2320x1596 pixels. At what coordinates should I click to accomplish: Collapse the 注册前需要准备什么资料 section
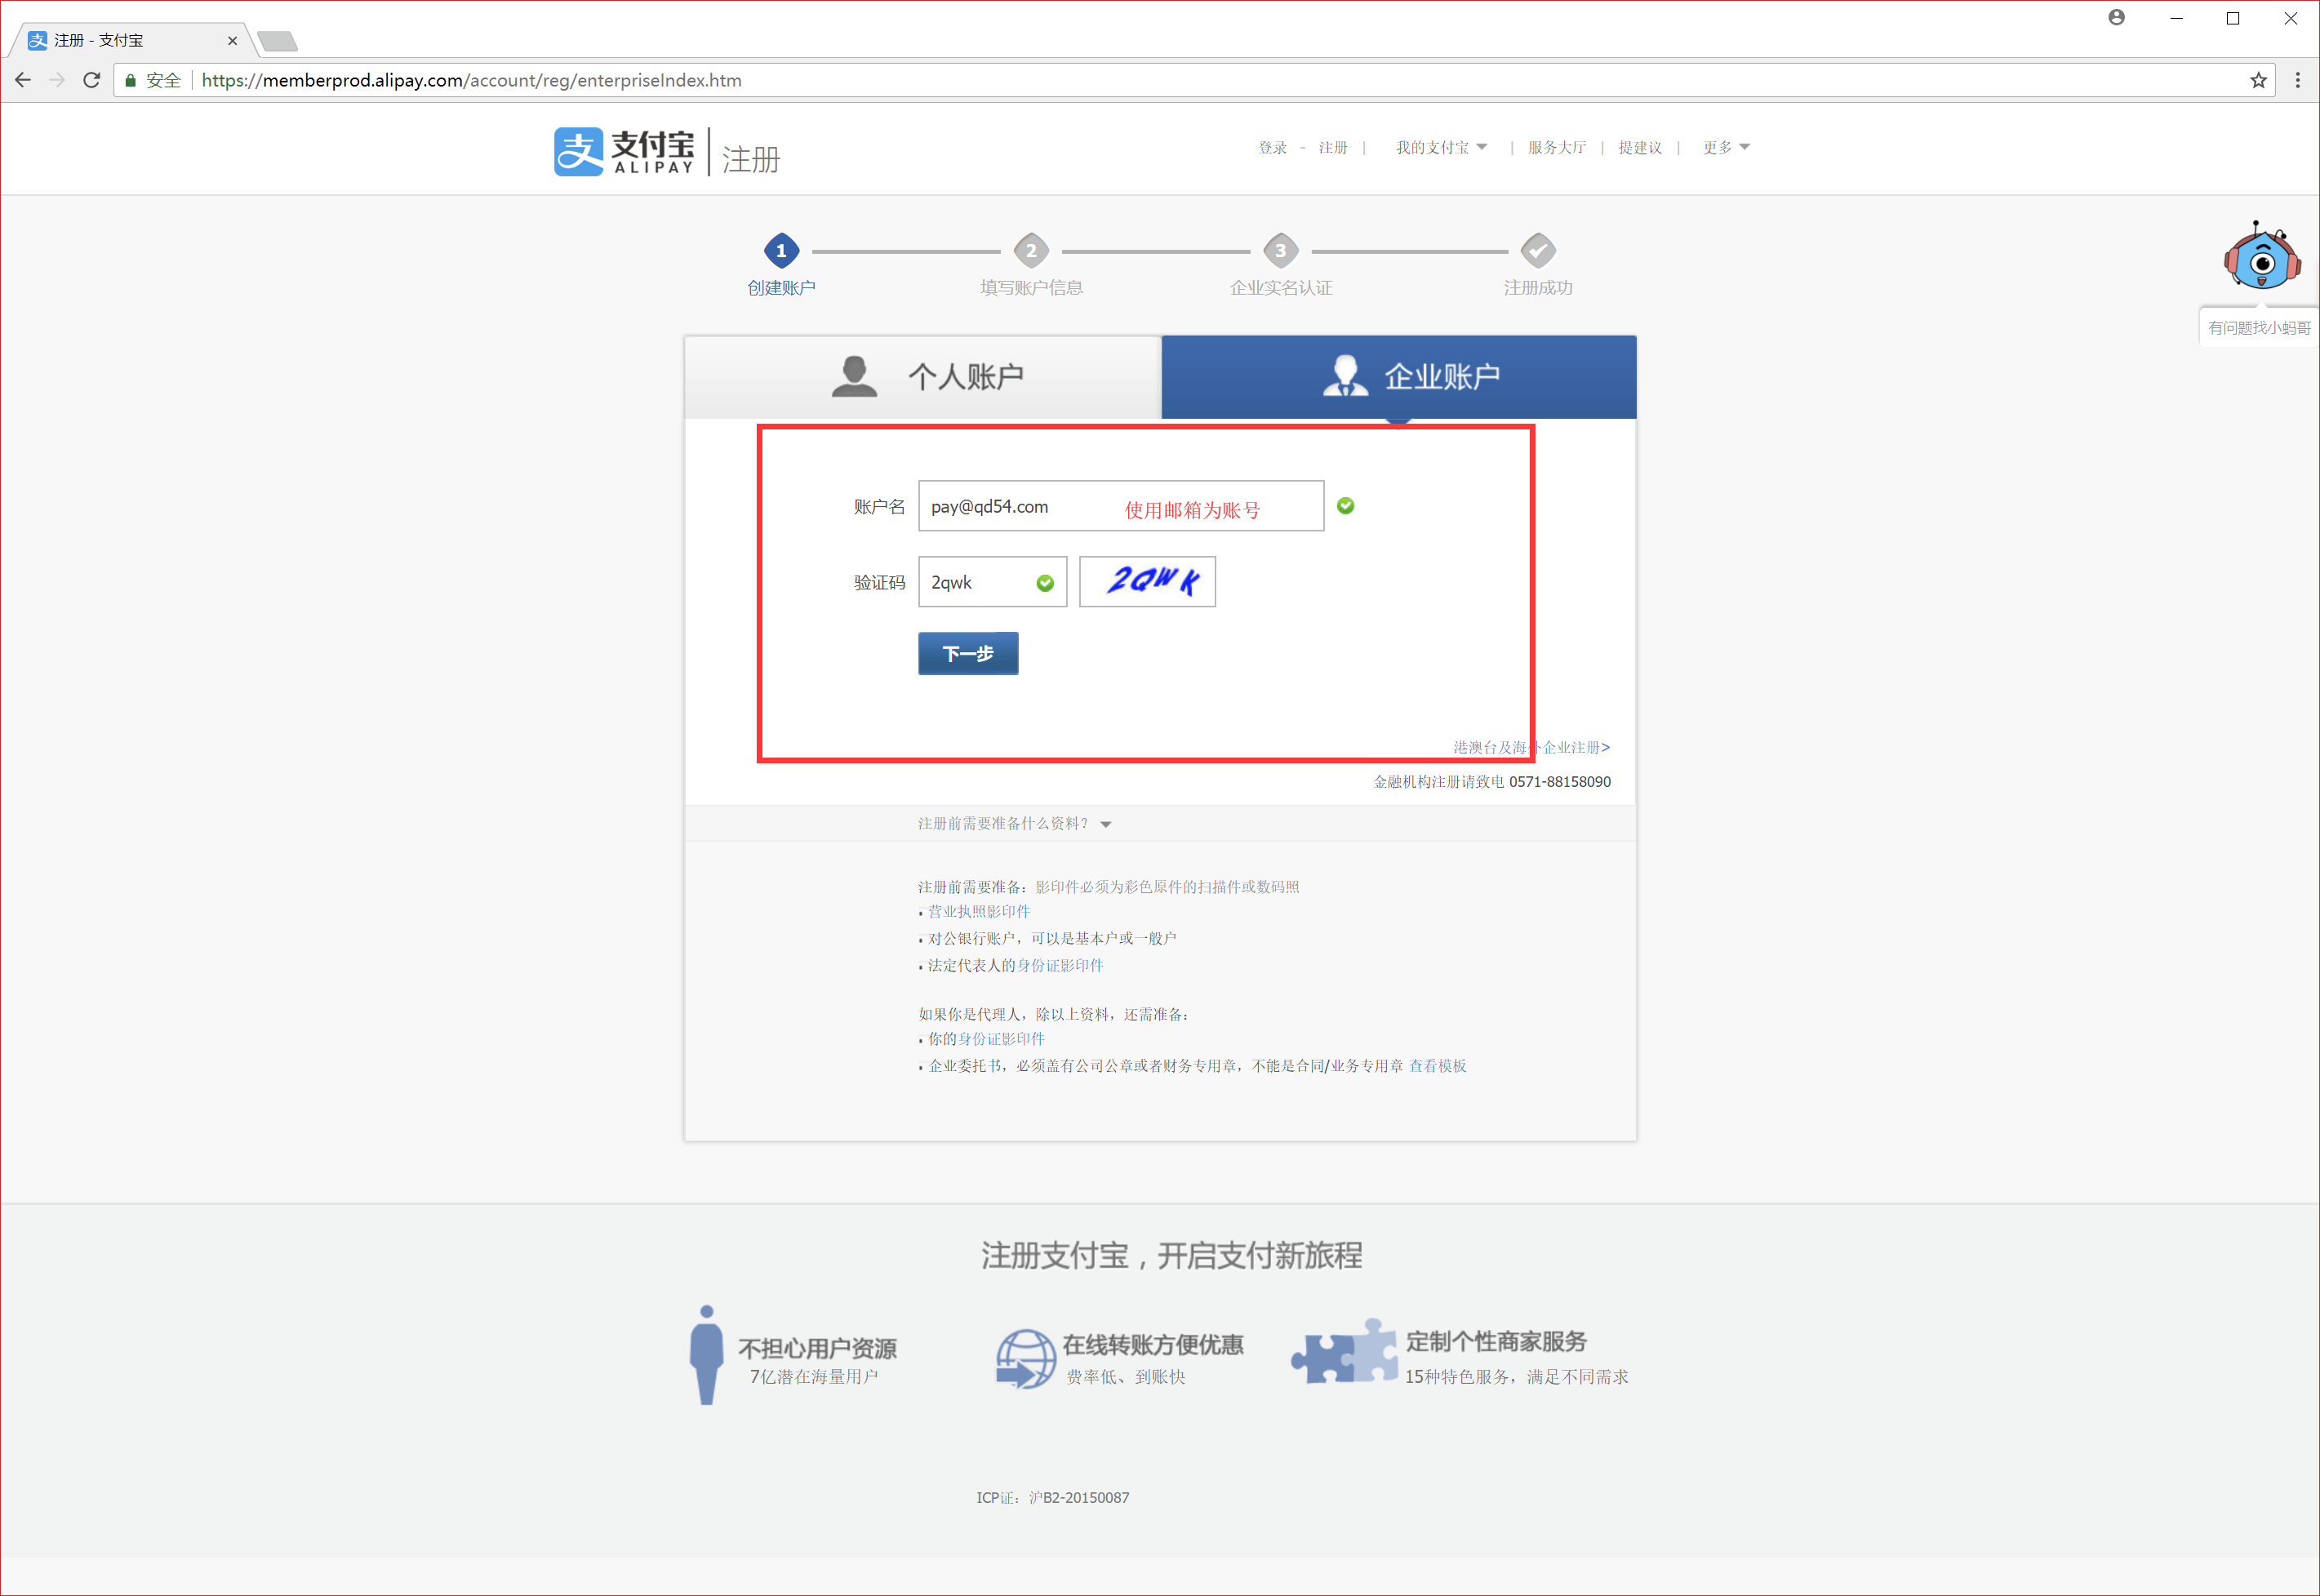(1015, 824)
